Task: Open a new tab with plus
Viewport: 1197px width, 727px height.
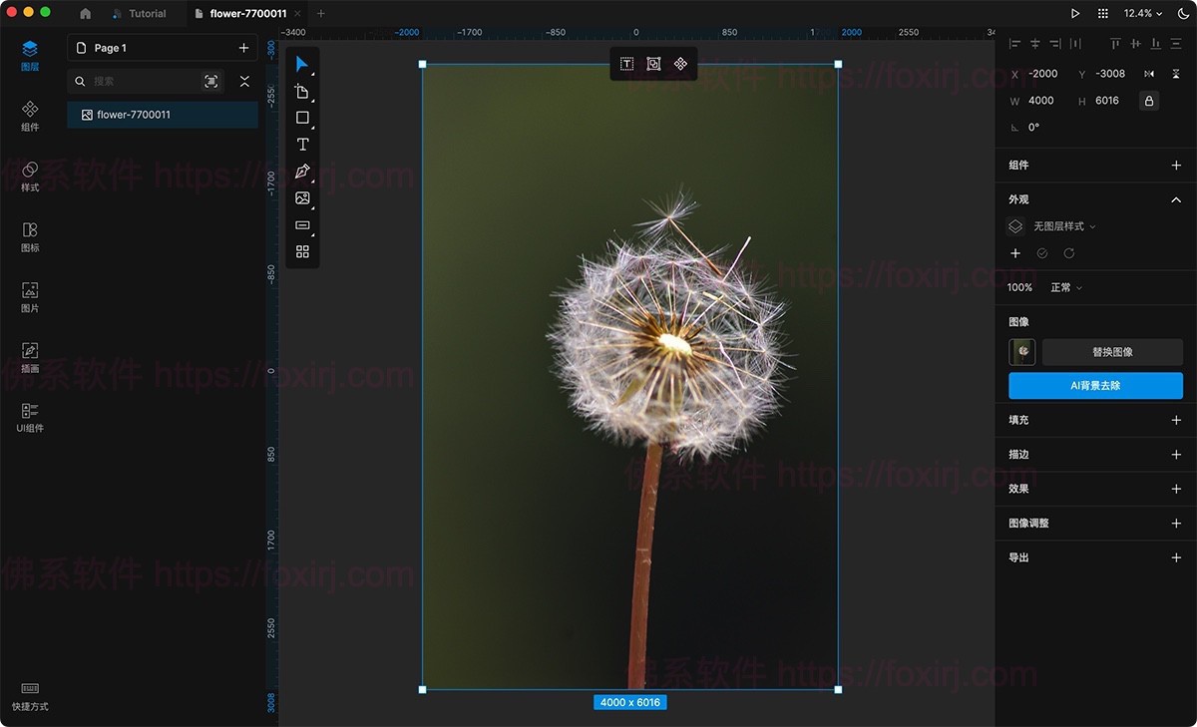Action: click(x=320, y=14)
